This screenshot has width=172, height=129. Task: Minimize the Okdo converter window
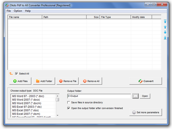[x=148, y=4]
